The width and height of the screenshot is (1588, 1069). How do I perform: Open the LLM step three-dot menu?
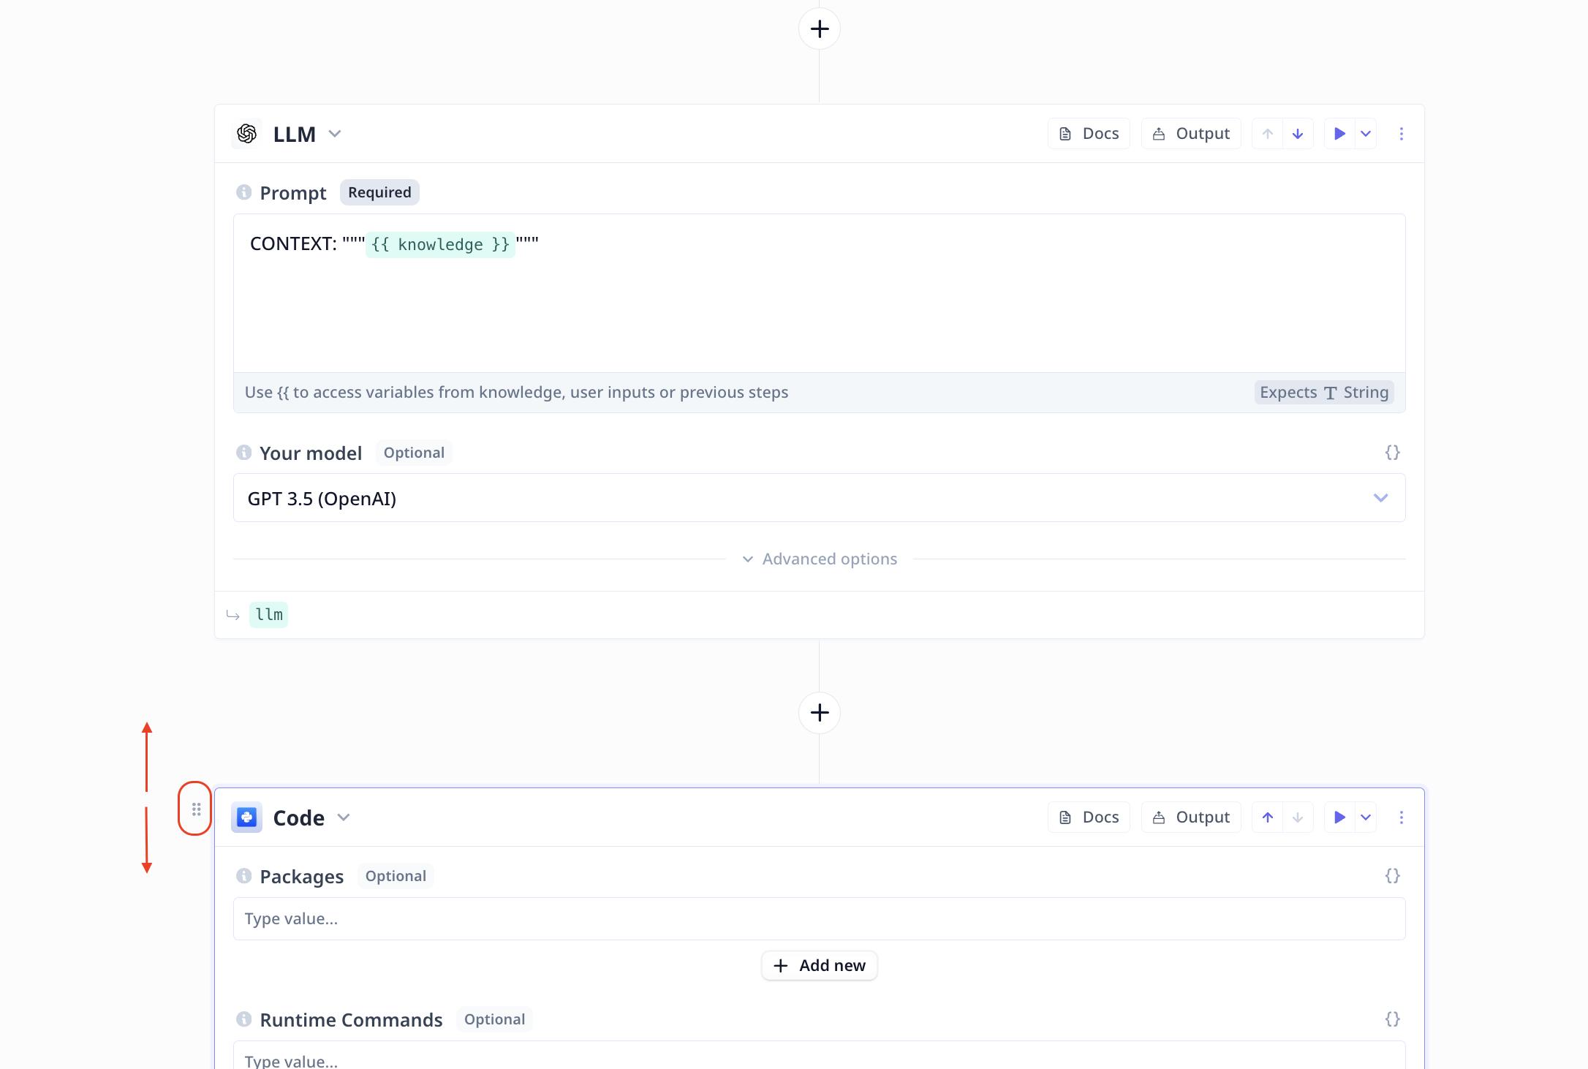[x=1401, y=134]
